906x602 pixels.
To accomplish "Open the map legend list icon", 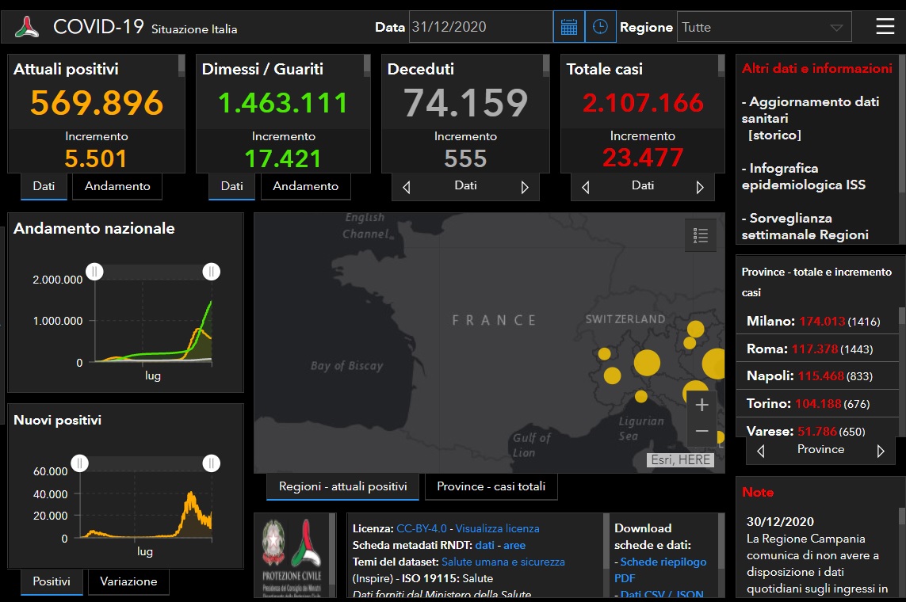I will (700, 235).
